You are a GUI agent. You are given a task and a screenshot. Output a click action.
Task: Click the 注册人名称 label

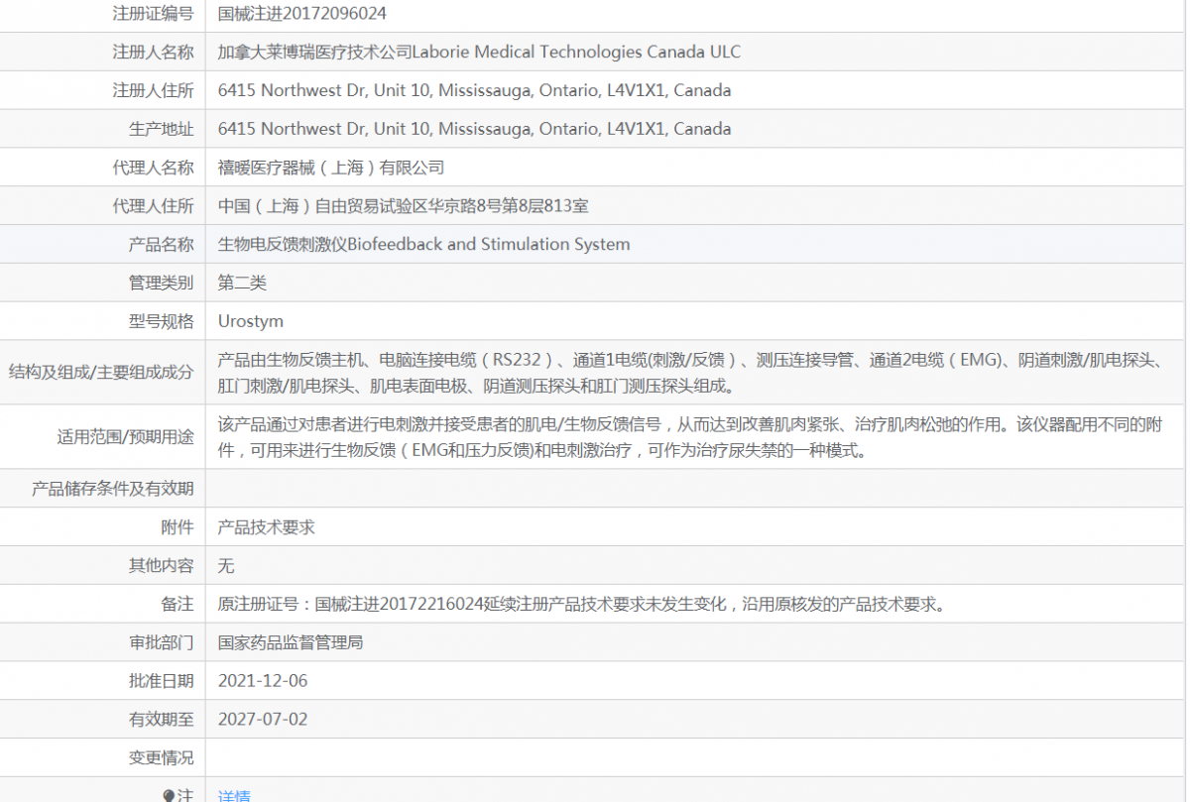(x=153, y=52)
